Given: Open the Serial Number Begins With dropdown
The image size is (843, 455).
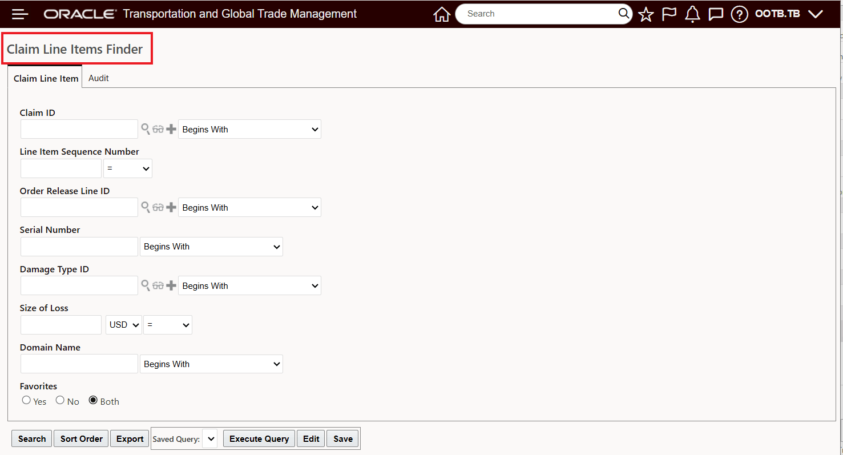Looking at the screenshot, I should click(211, 246).
